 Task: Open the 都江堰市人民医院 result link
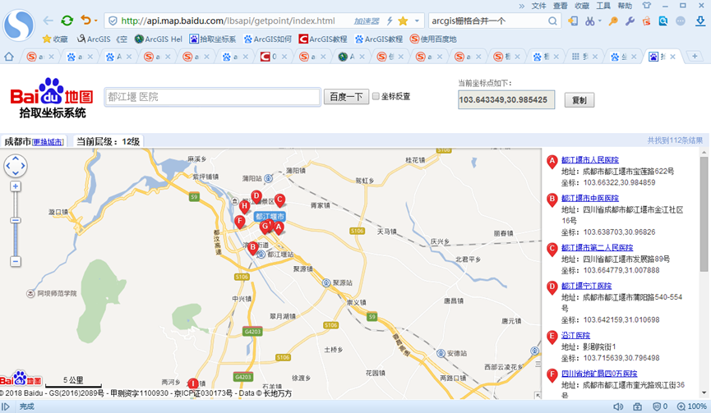pyautogui.click(x=589, y=159)
